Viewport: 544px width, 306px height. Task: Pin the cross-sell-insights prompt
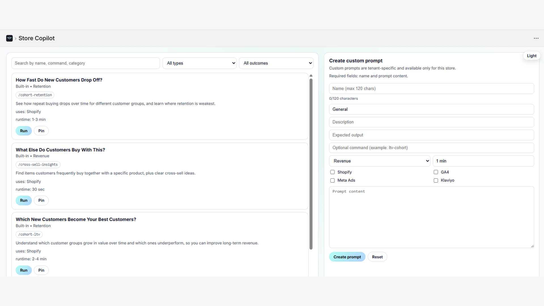pos(41,201)
